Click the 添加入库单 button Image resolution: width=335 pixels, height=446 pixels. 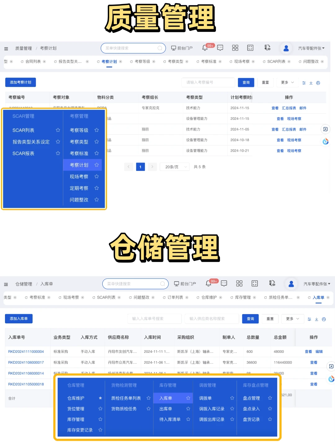19,318
